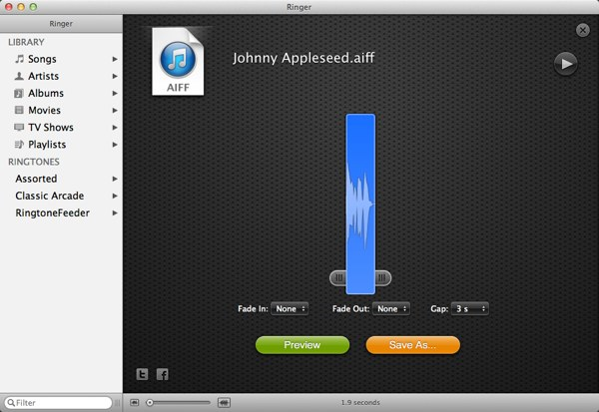Play the Johnny Appleseed track
Image resolution: width=599 pixels, height=412 pixels.
coord(566,64)
